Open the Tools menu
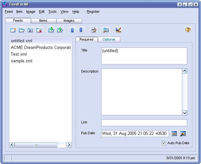The image size is (201, 164). (x=52, y=12)
